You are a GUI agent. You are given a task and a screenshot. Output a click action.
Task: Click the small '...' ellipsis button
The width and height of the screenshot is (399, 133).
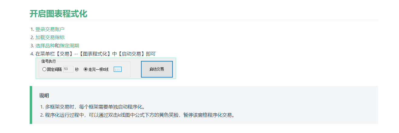coord(117,69)
